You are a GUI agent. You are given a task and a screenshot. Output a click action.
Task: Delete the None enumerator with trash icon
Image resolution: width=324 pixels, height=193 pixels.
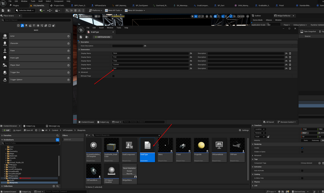[x=290, y=53]
